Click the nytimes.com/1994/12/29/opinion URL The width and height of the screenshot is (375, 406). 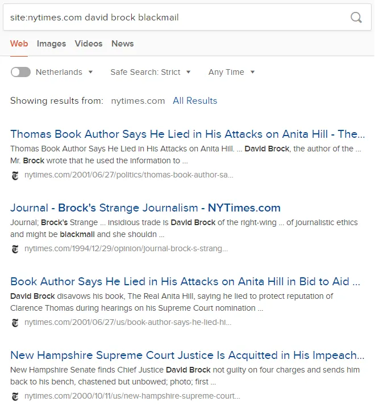pos(126,248)
